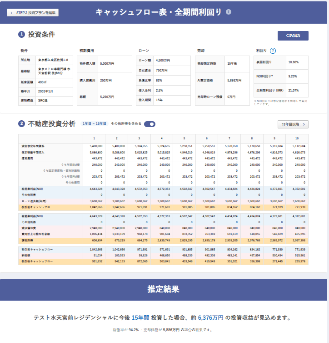Click the AI査定価格 value 5,886万円 in the table
This screenshot has height=343, width=329.
click(234, 81)
